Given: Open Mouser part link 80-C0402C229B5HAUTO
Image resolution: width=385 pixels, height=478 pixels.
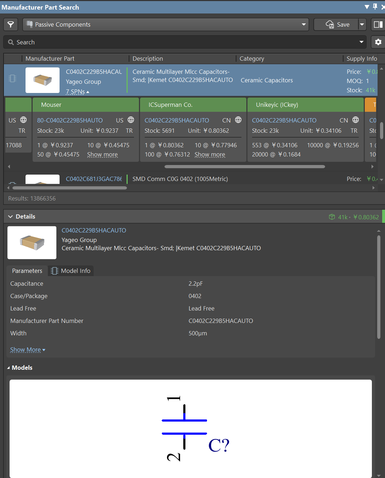Looking at the screenshot, I should (70, 120).
